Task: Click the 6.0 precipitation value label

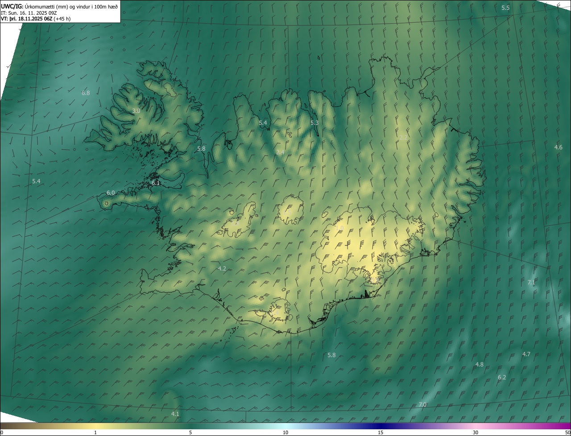Action: 111,193
